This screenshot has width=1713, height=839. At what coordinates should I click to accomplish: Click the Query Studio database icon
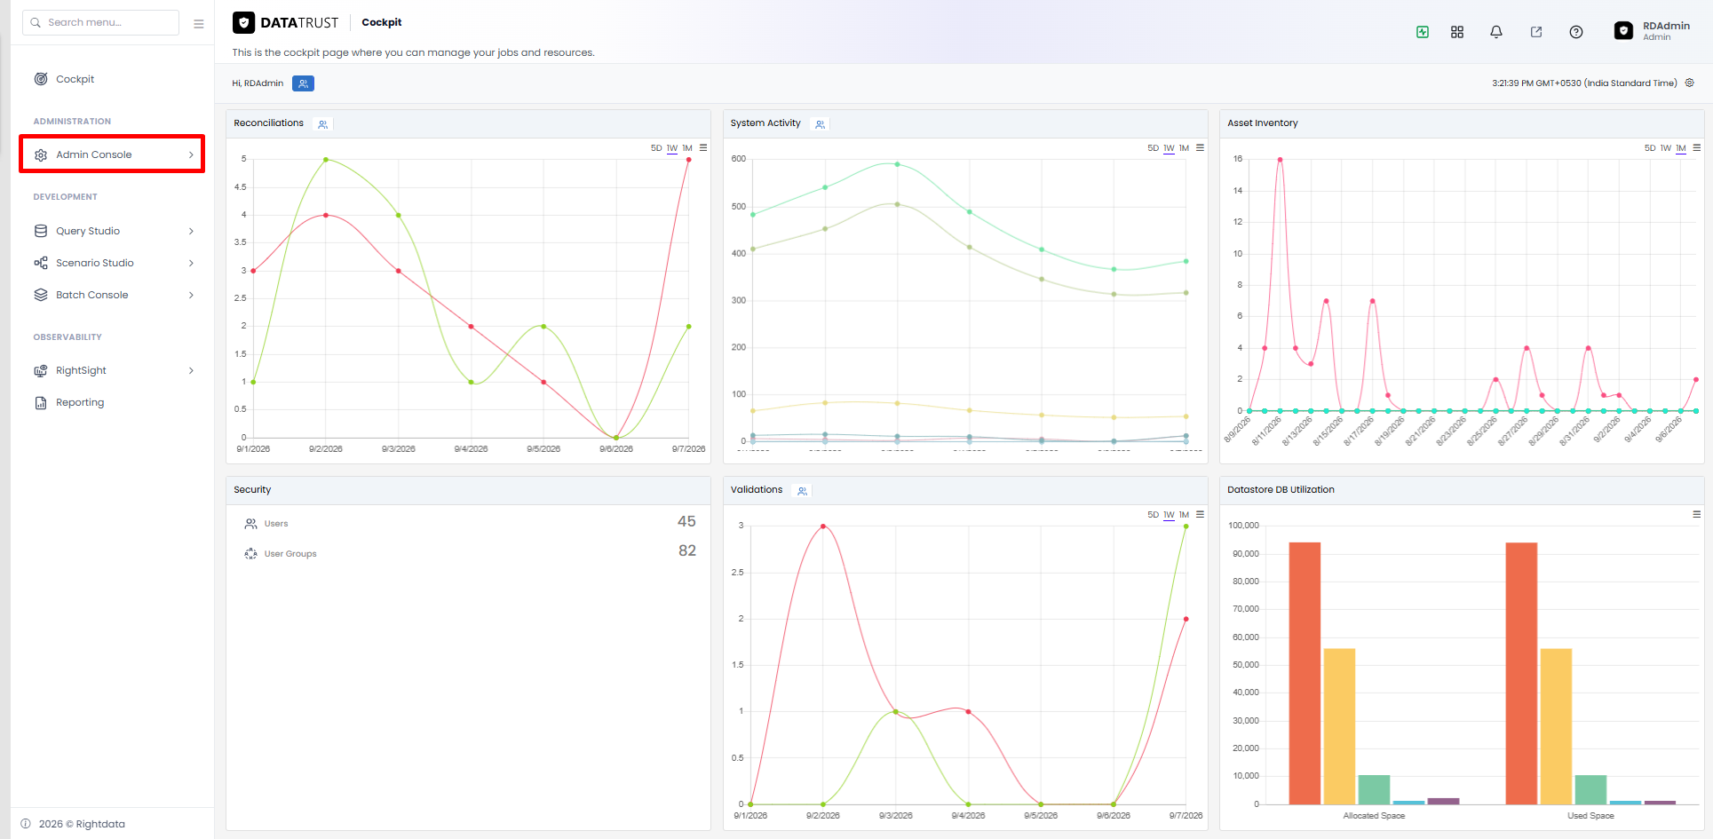point(41,231)
